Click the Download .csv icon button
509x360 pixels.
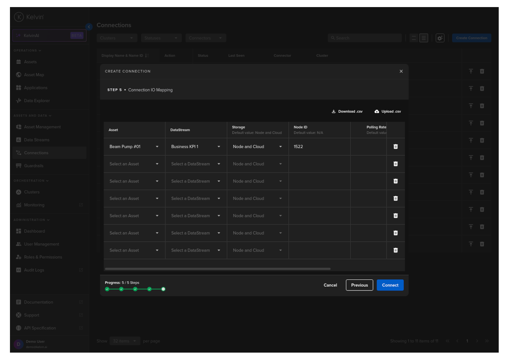coord(334,112)
